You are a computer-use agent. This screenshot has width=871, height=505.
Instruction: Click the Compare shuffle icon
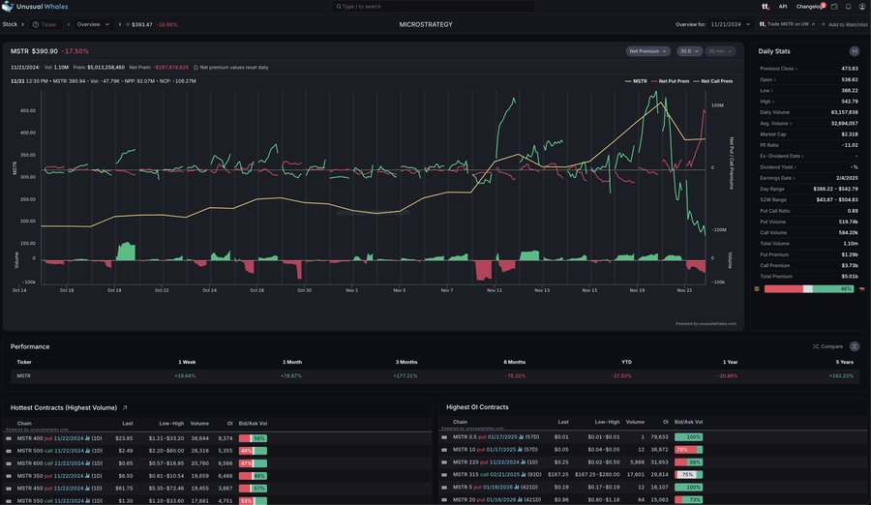pyautogui.click(x=815, y=346)
